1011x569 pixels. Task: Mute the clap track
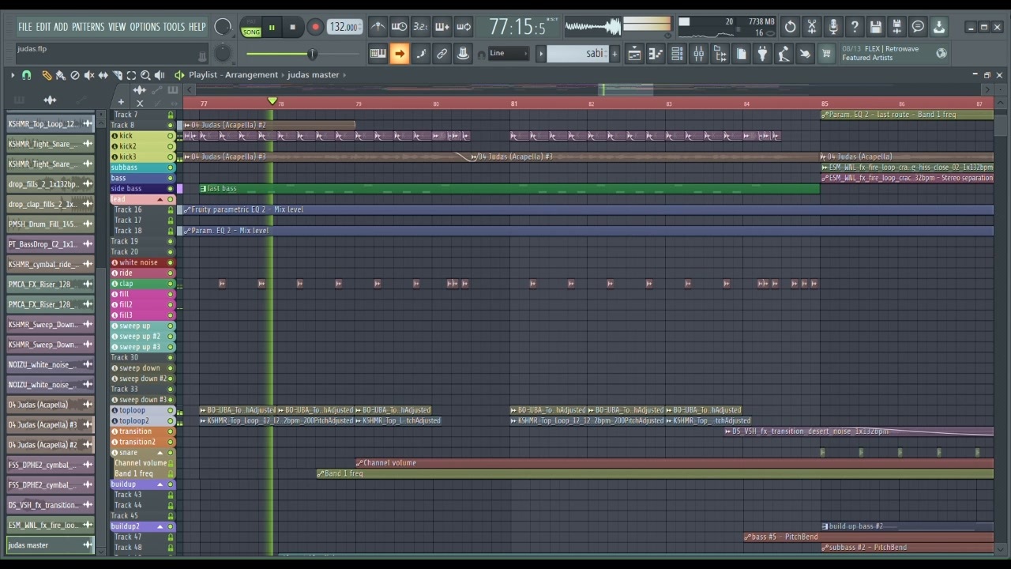pos(170,284)
